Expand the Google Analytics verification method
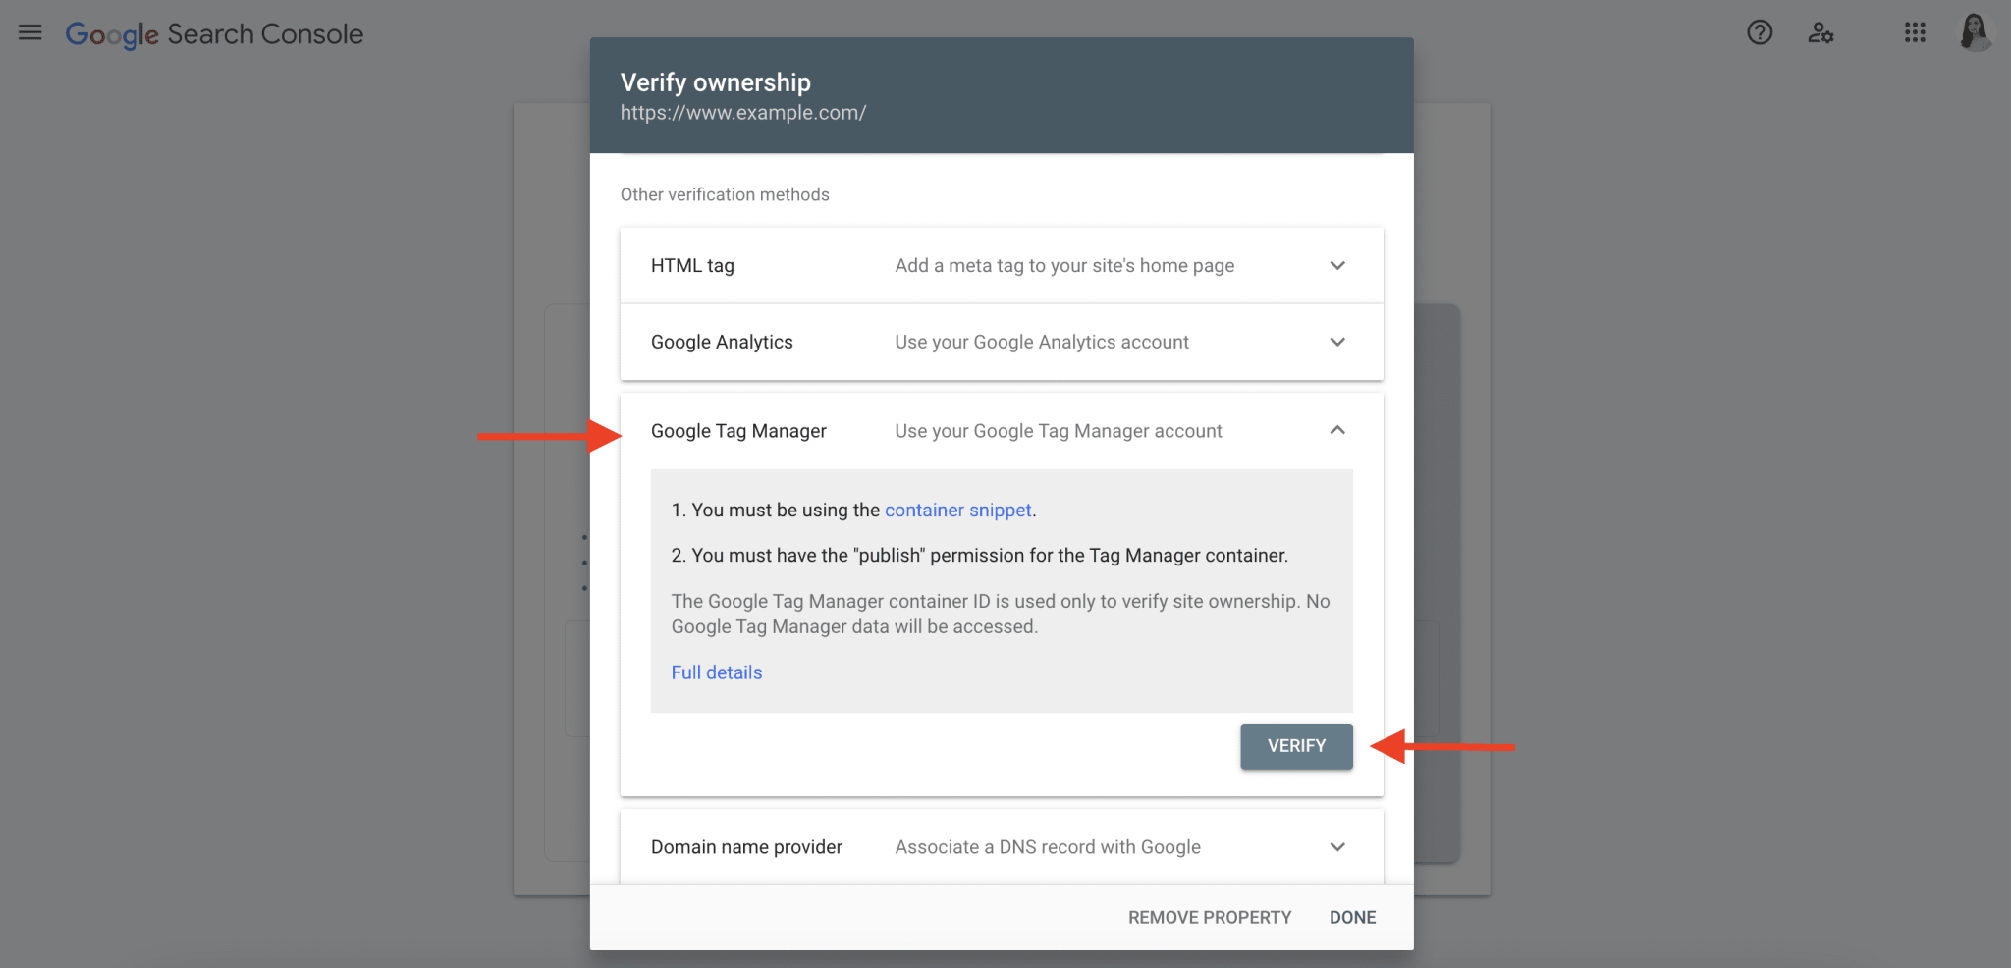The image size is (2011, 968). pyautogui.click(x=1336, y=342)
